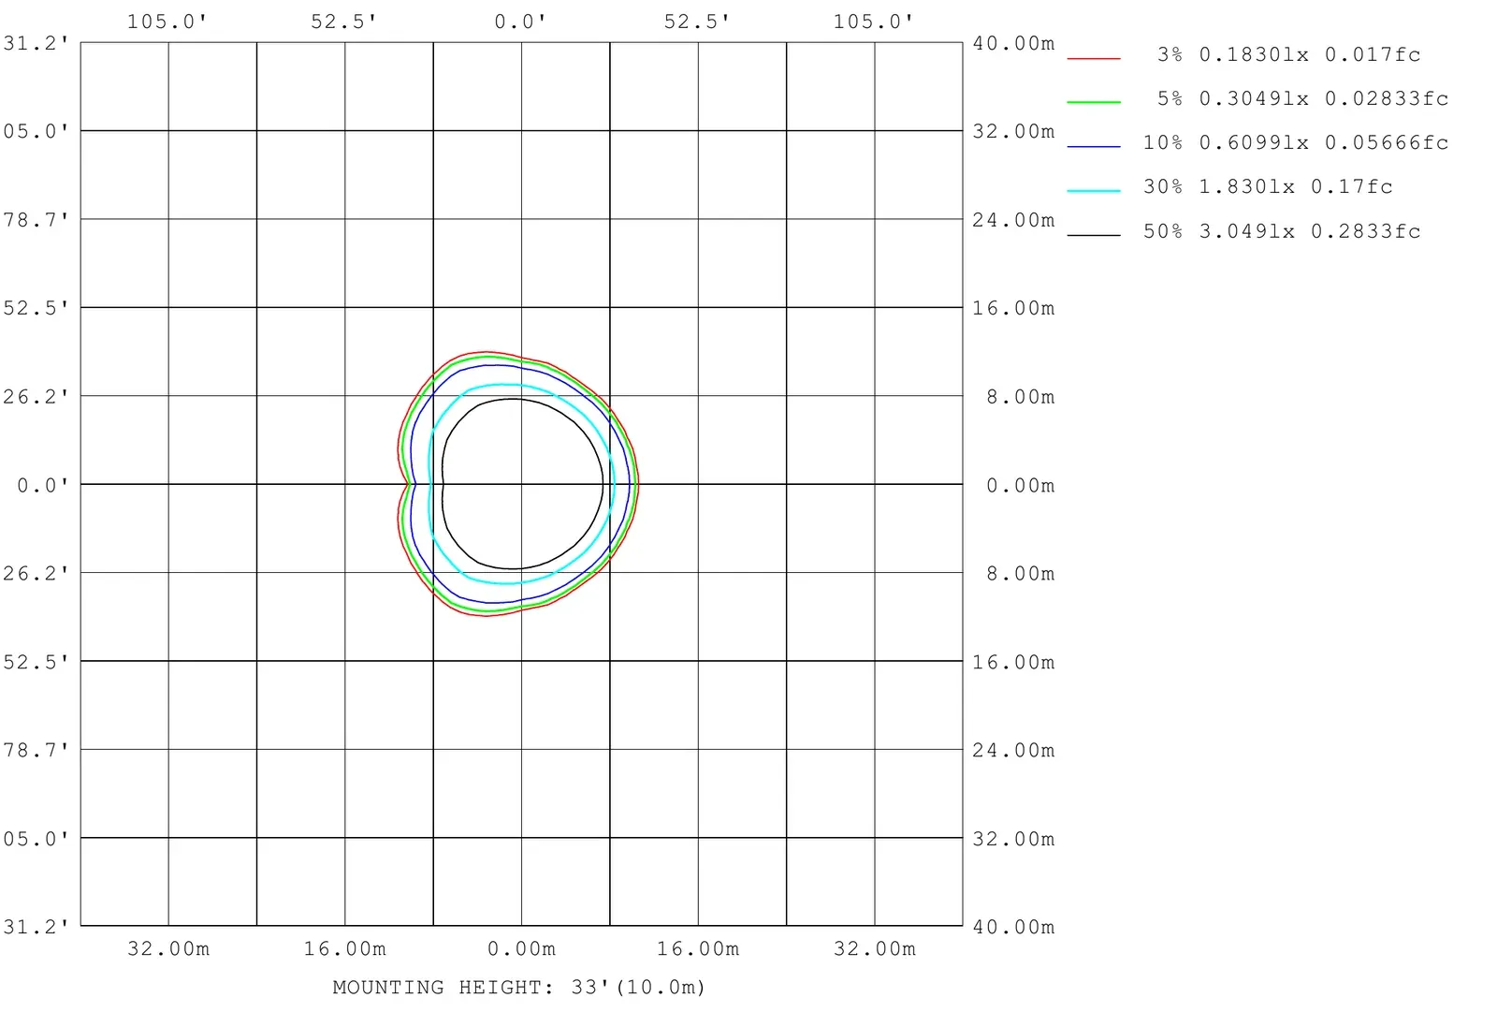Click the 16.00m bottom right axis label
This screenshot has height=1027, width=1497.
coord(698,948)
